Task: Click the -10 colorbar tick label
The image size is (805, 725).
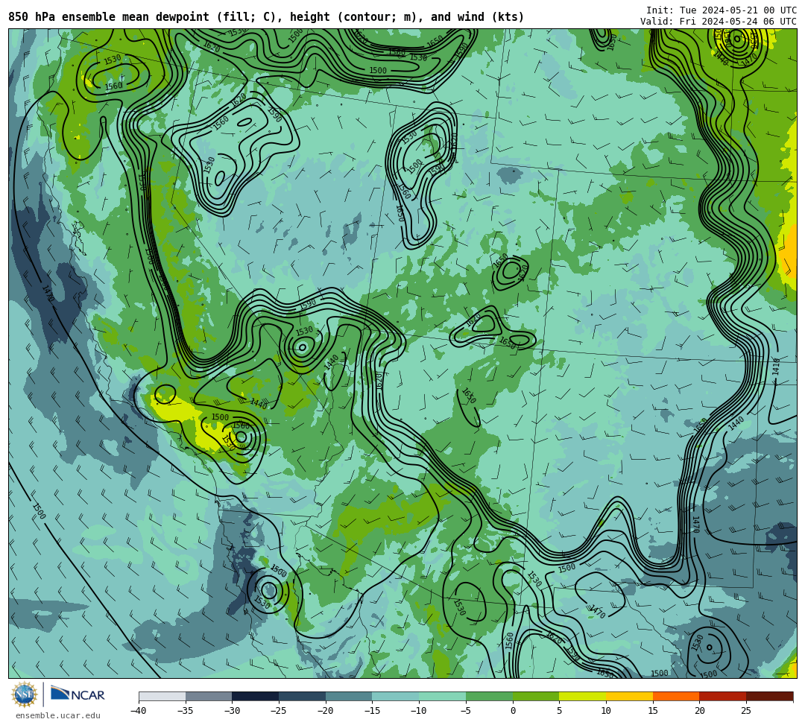Action: (x=418, y=711)
